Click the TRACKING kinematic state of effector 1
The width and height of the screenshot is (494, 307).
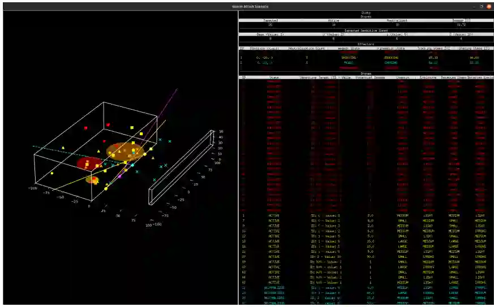pyautogui.click(x=391, y=58)
